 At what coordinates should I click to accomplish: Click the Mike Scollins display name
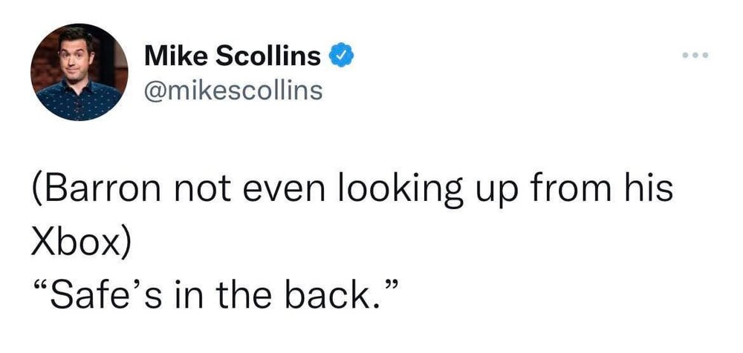click(x=233, y=56)
